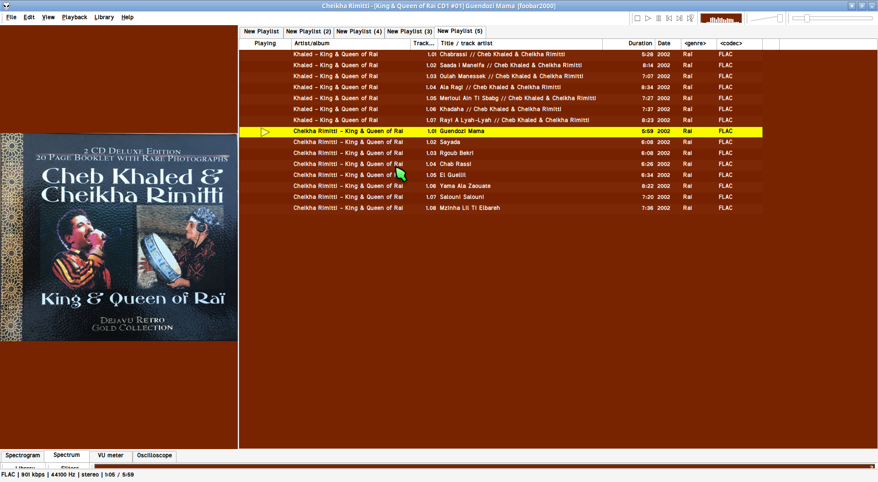Click the album cover art image
The height and width of the screenshot is (482, 878).
(119, 237)
